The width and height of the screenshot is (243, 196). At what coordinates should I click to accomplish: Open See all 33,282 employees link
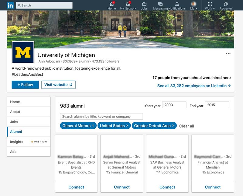(194, 86)
